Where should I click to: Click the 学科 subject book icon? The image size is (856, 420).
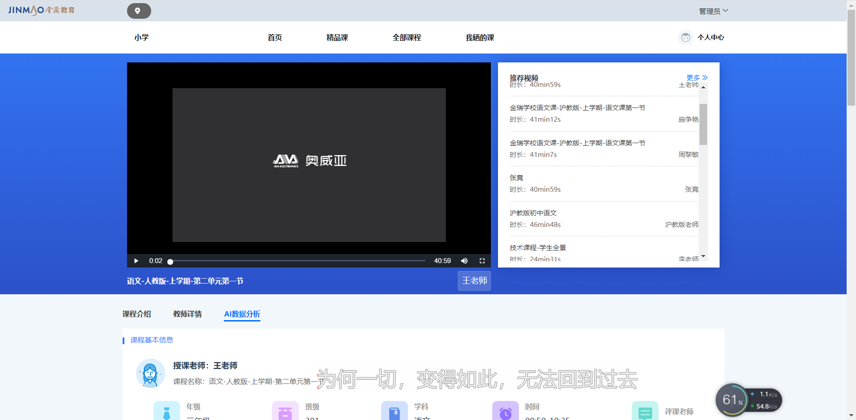[x=395, y=411]
